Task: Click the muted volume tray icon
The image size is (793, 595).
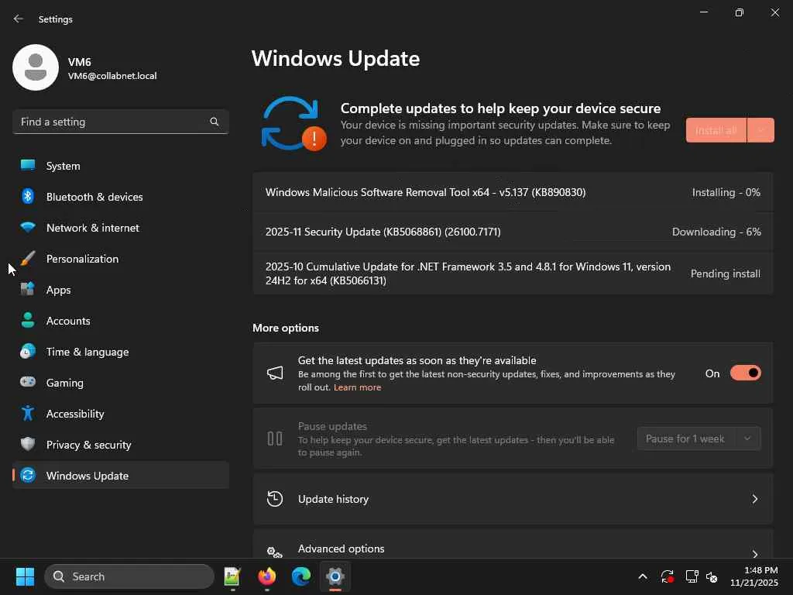Action: coord(712,576)
